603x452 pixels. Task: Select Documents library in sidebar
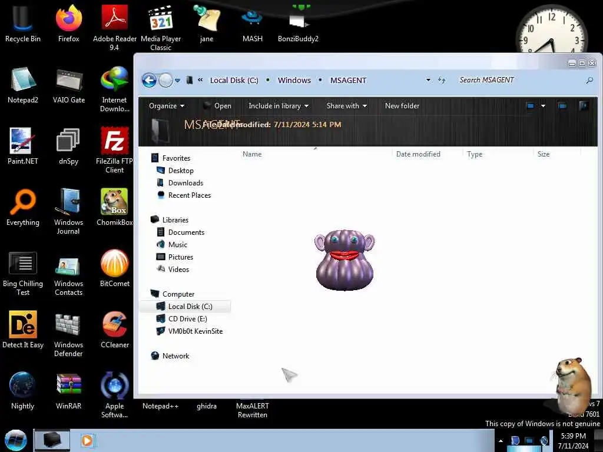click(181, 232)
